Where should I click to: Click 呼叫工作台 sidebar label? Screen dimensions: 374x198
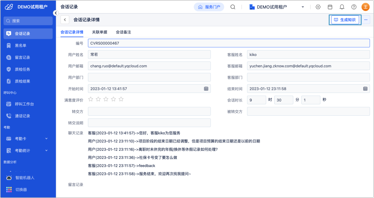[x=24, y=104]
